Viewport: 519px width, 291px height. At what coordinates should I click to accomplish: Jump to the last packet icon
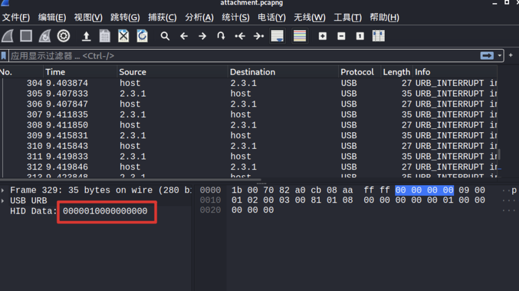click(x=258, y=36)
